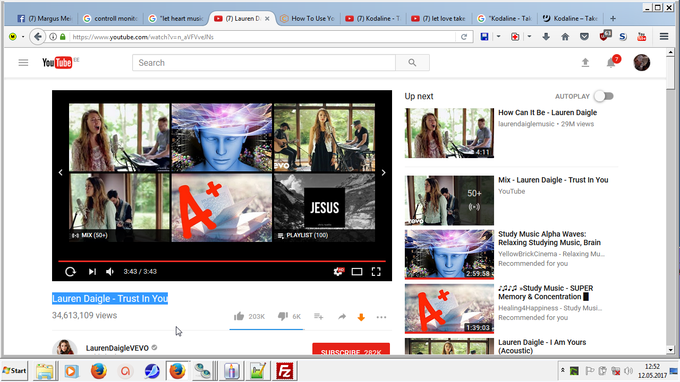This screenshot has height=382, width=680.
Task: Show previous suggestions with left arrow
Action: point(61,172)
